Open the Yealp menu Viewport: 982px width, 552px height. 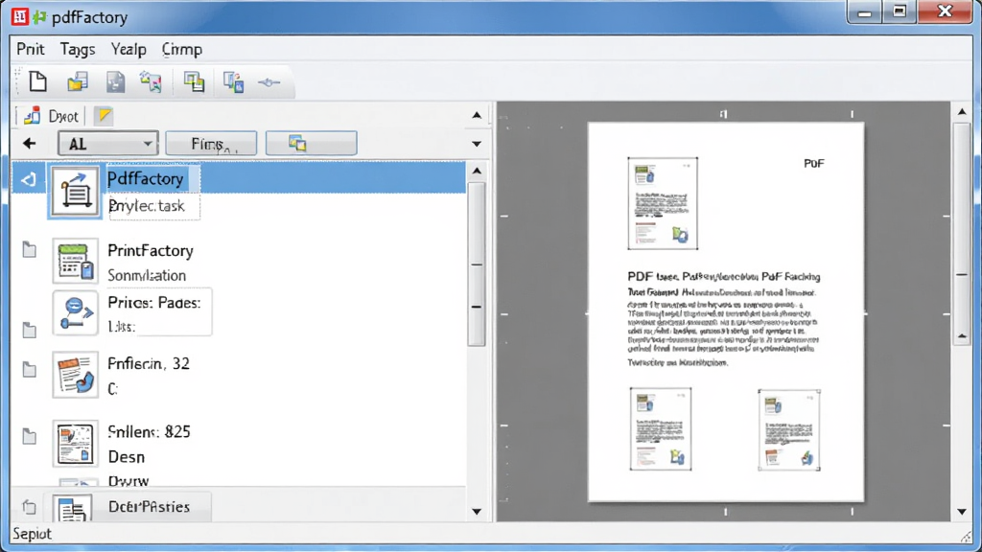129,49
